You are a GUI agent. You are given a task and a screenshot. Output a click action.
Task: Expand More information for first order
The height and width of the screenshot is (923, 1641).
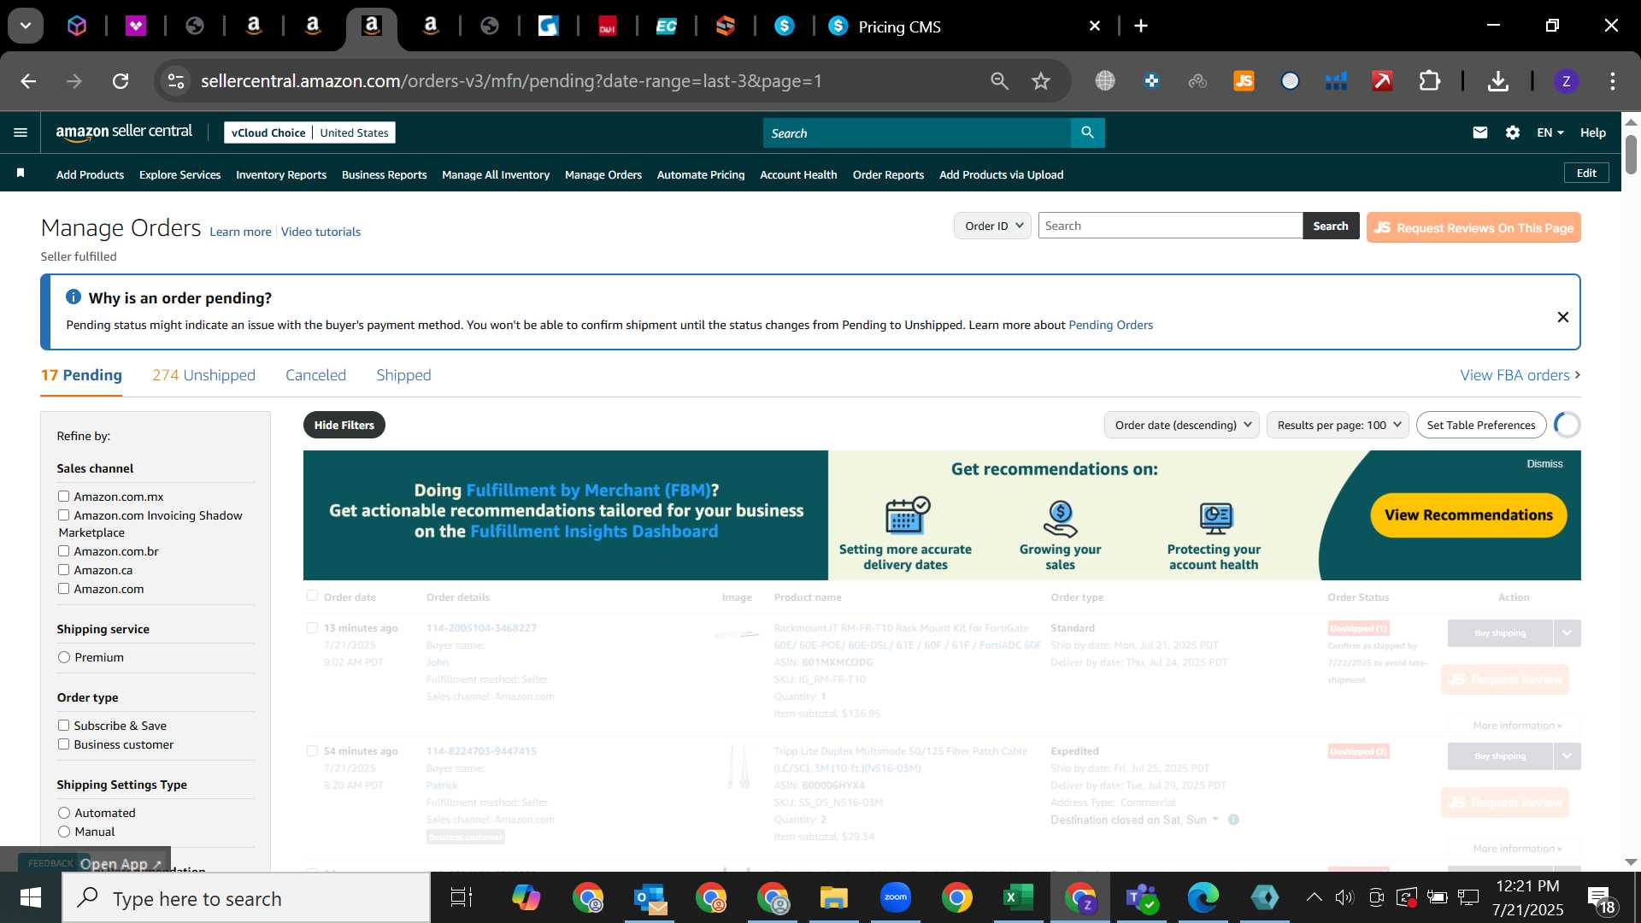tap(1516, 726)
